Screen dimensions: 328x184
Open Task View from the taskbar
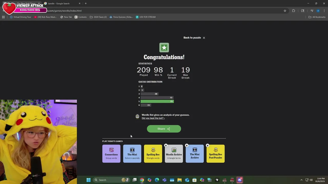point(135,180)
